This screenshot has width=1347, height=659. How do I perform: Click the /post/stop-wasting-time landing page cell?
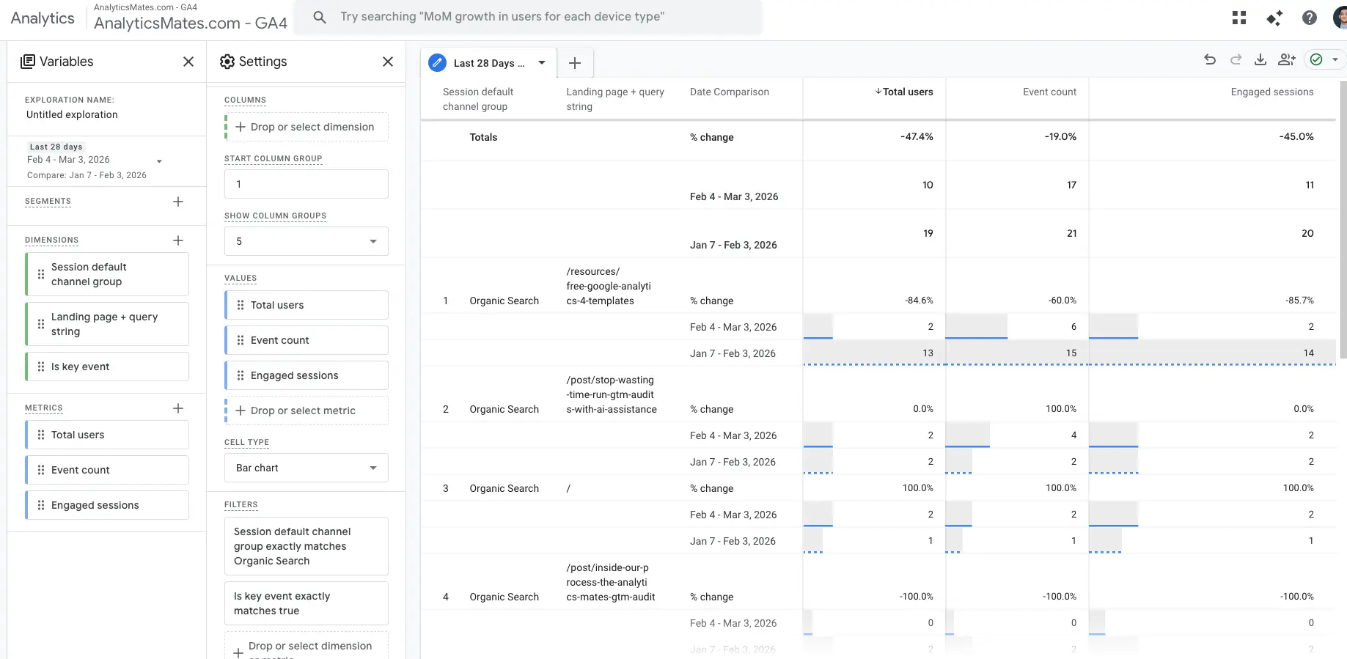pos(612,394)
